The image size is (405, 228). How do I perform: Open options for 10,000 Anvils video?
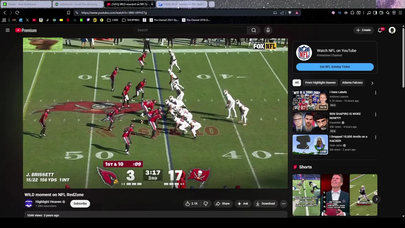tap(376, 137)
